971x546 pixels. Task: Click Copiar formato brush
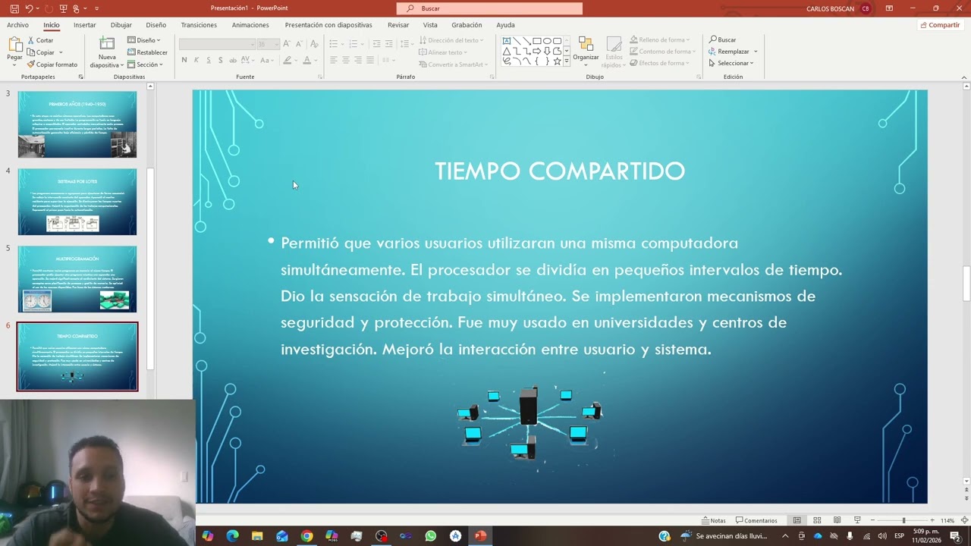(31, 64)
